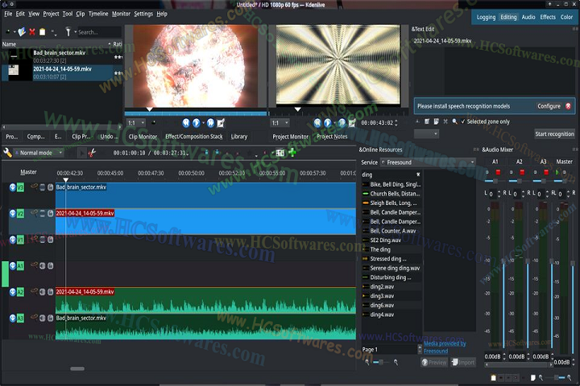Mute audio track A3

(x=43, y=318)
